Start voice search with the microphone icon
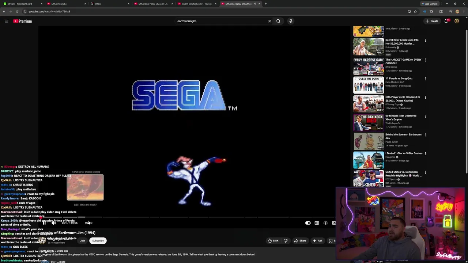This screenshot has height=263, width=468. point(291,21)
